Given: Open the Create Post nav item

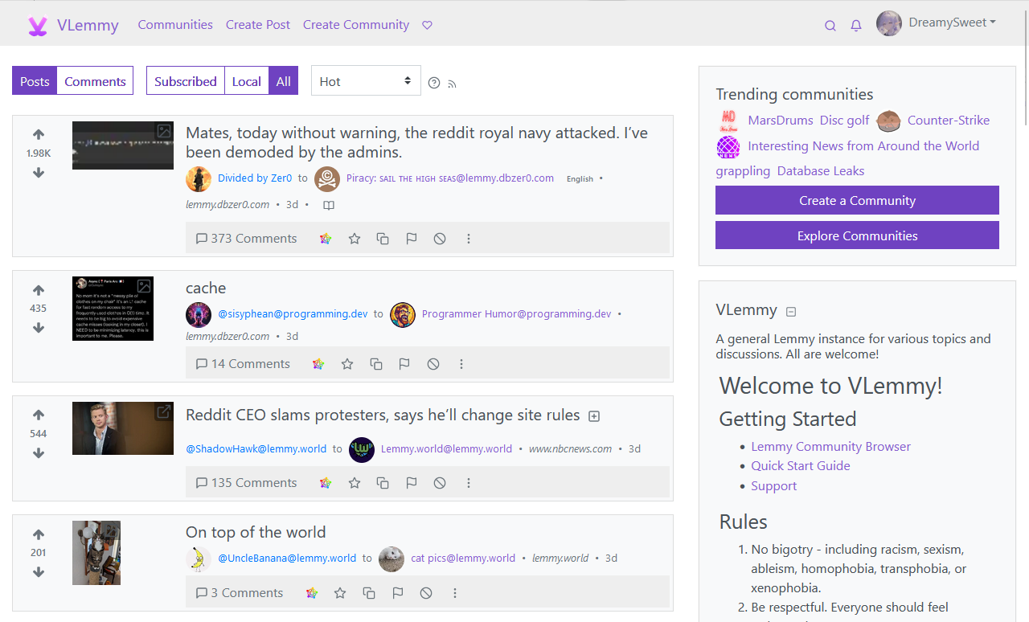Looking at the screenshot, I should [258, 25].
